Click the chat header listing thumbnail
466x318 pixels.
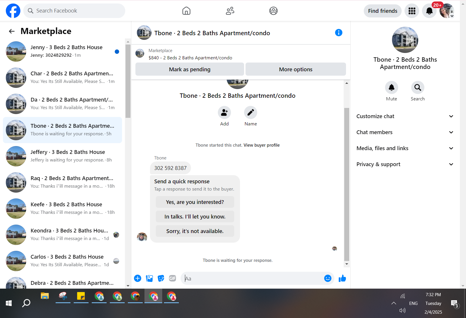[144, 33]
